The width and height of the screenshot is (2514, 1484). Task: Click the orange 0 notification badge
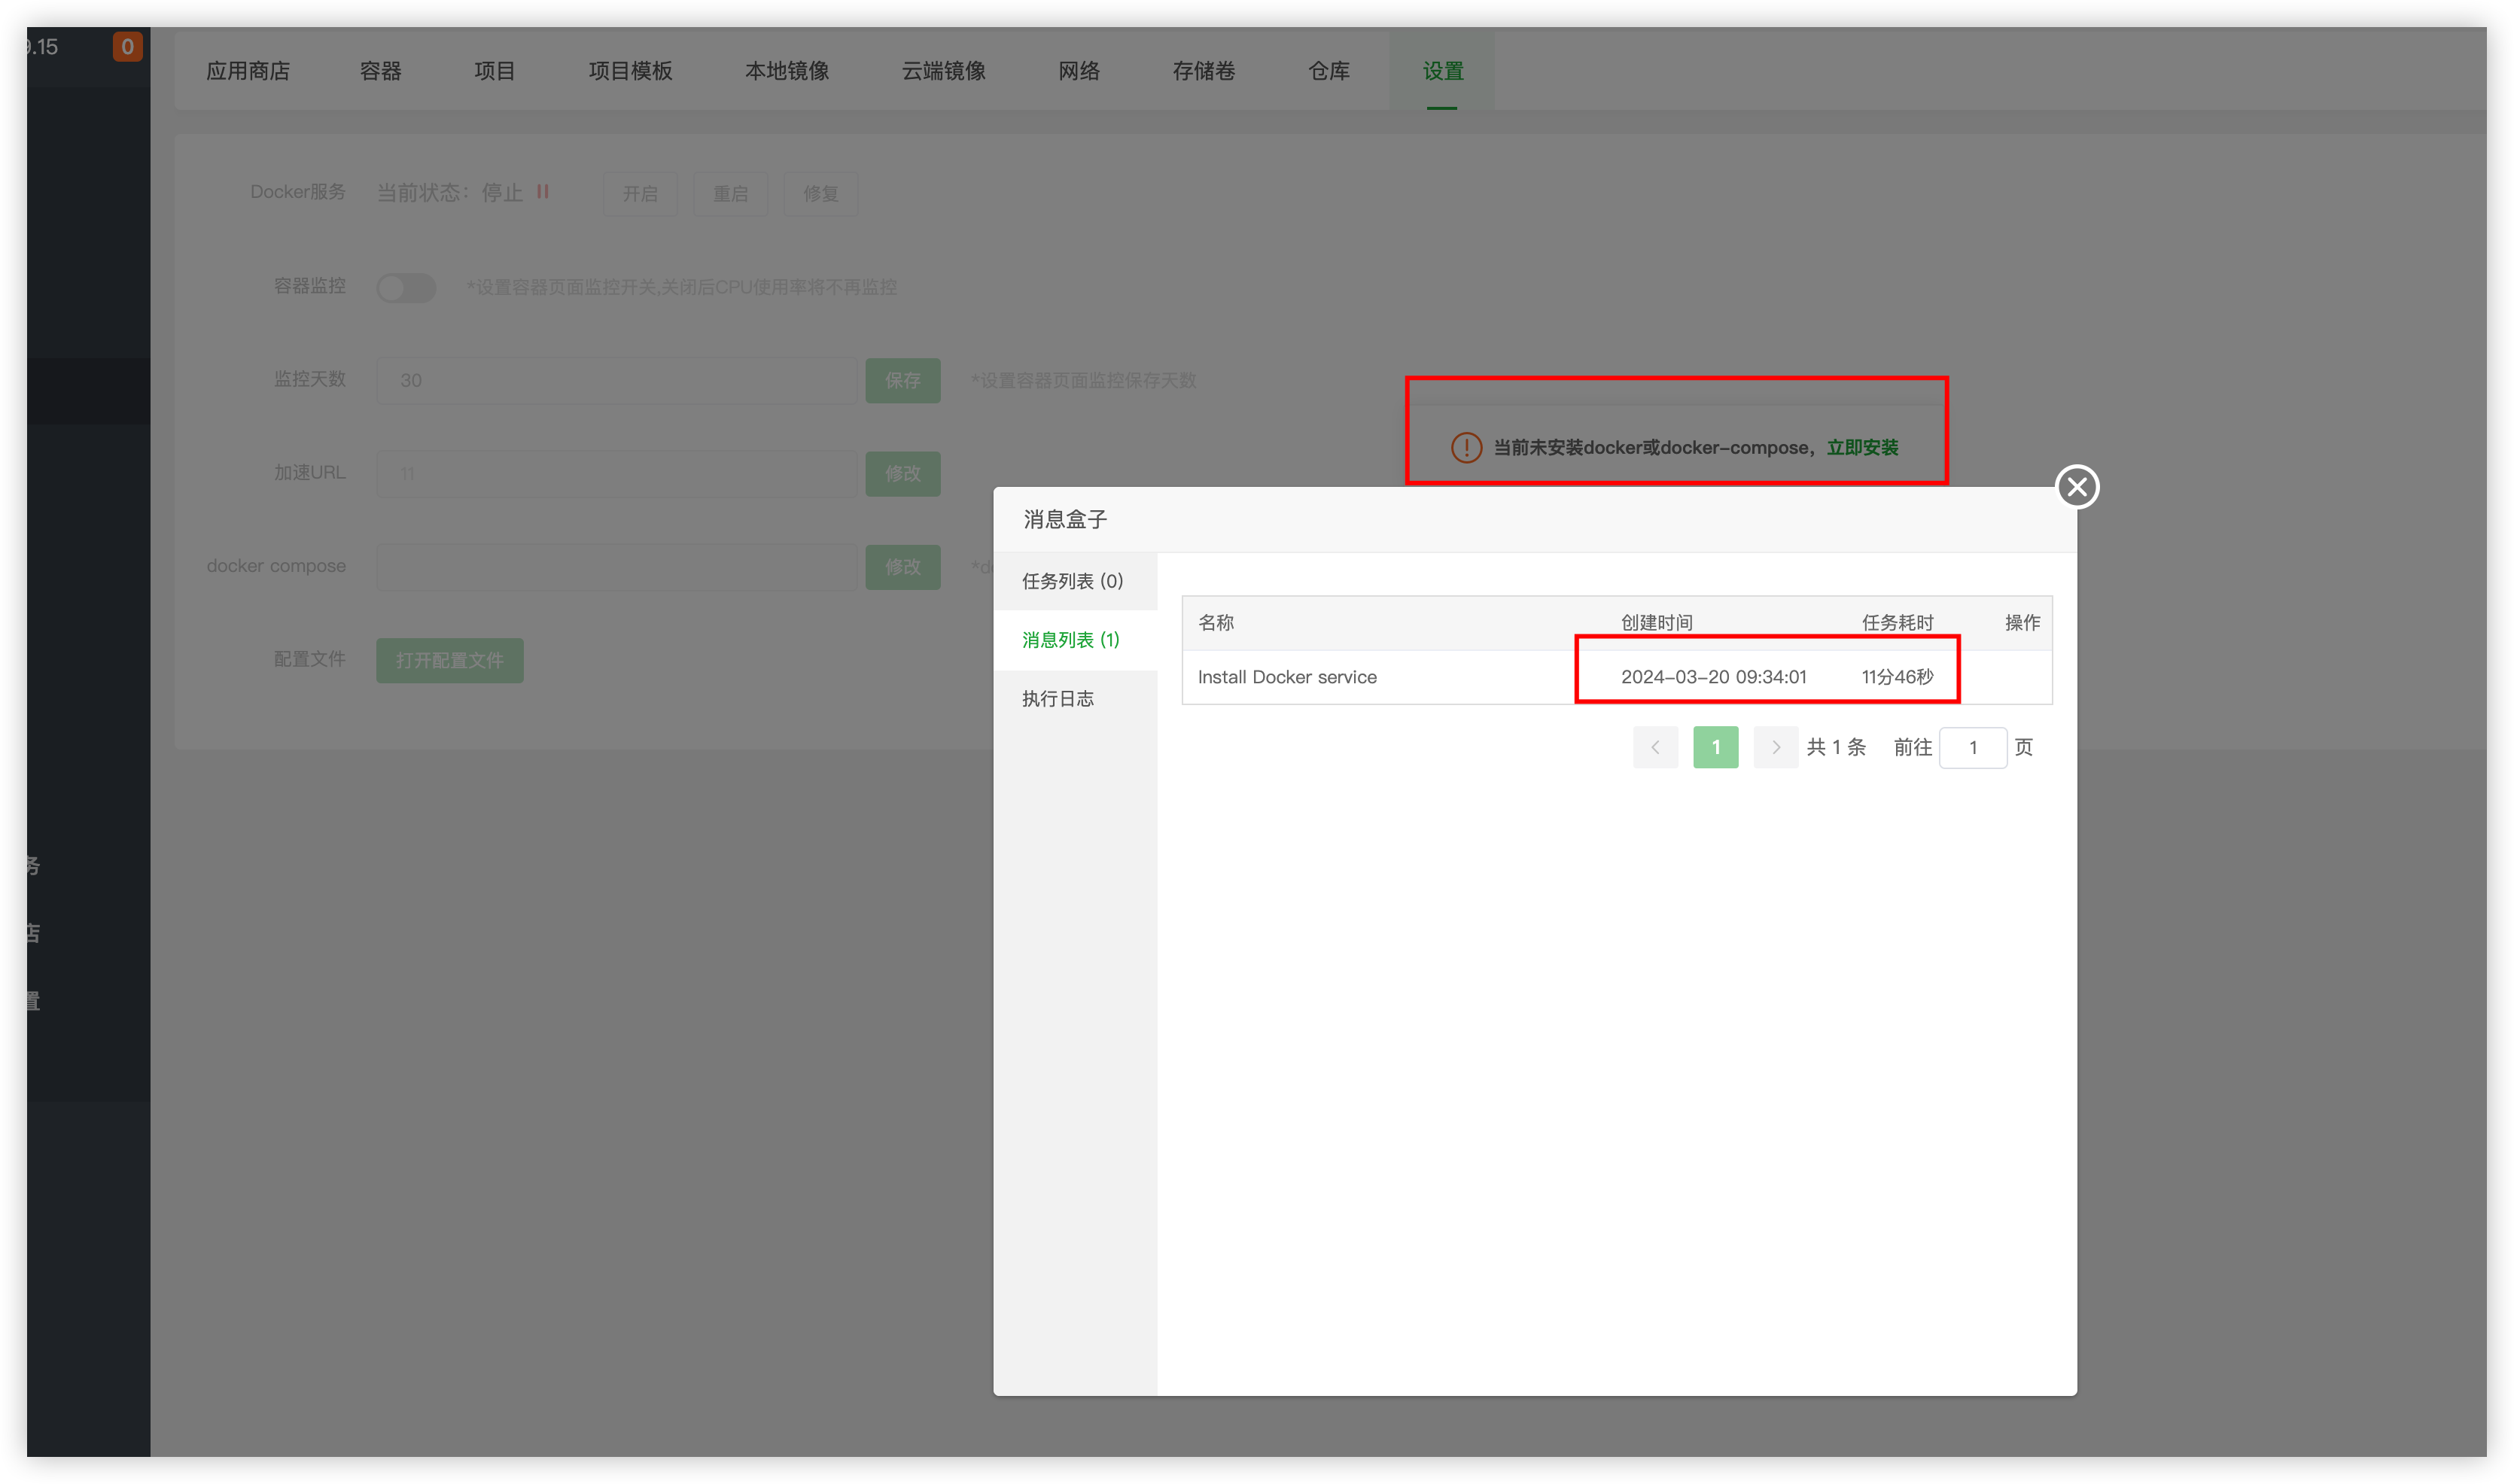(x=127, y=46)
